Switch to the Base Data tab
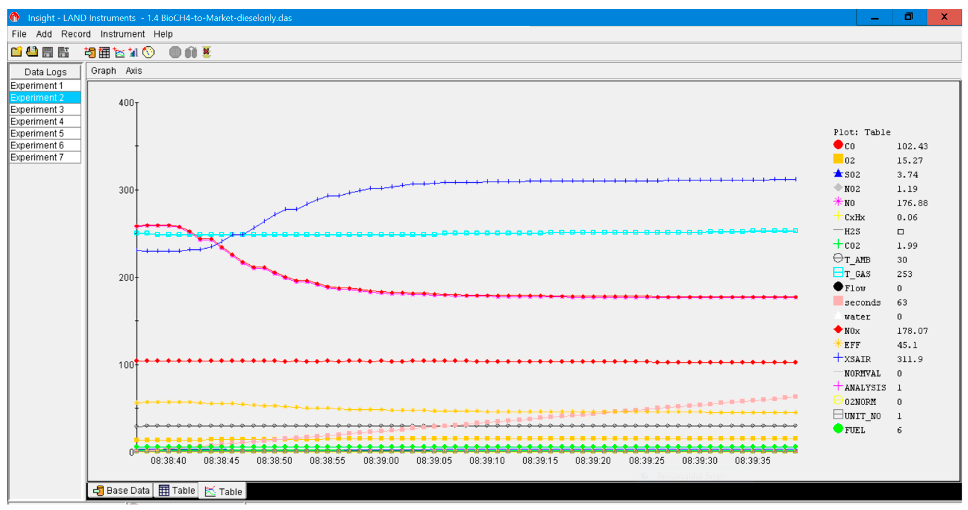The height and width of the screenshot is (510, 968). [121, 491]
